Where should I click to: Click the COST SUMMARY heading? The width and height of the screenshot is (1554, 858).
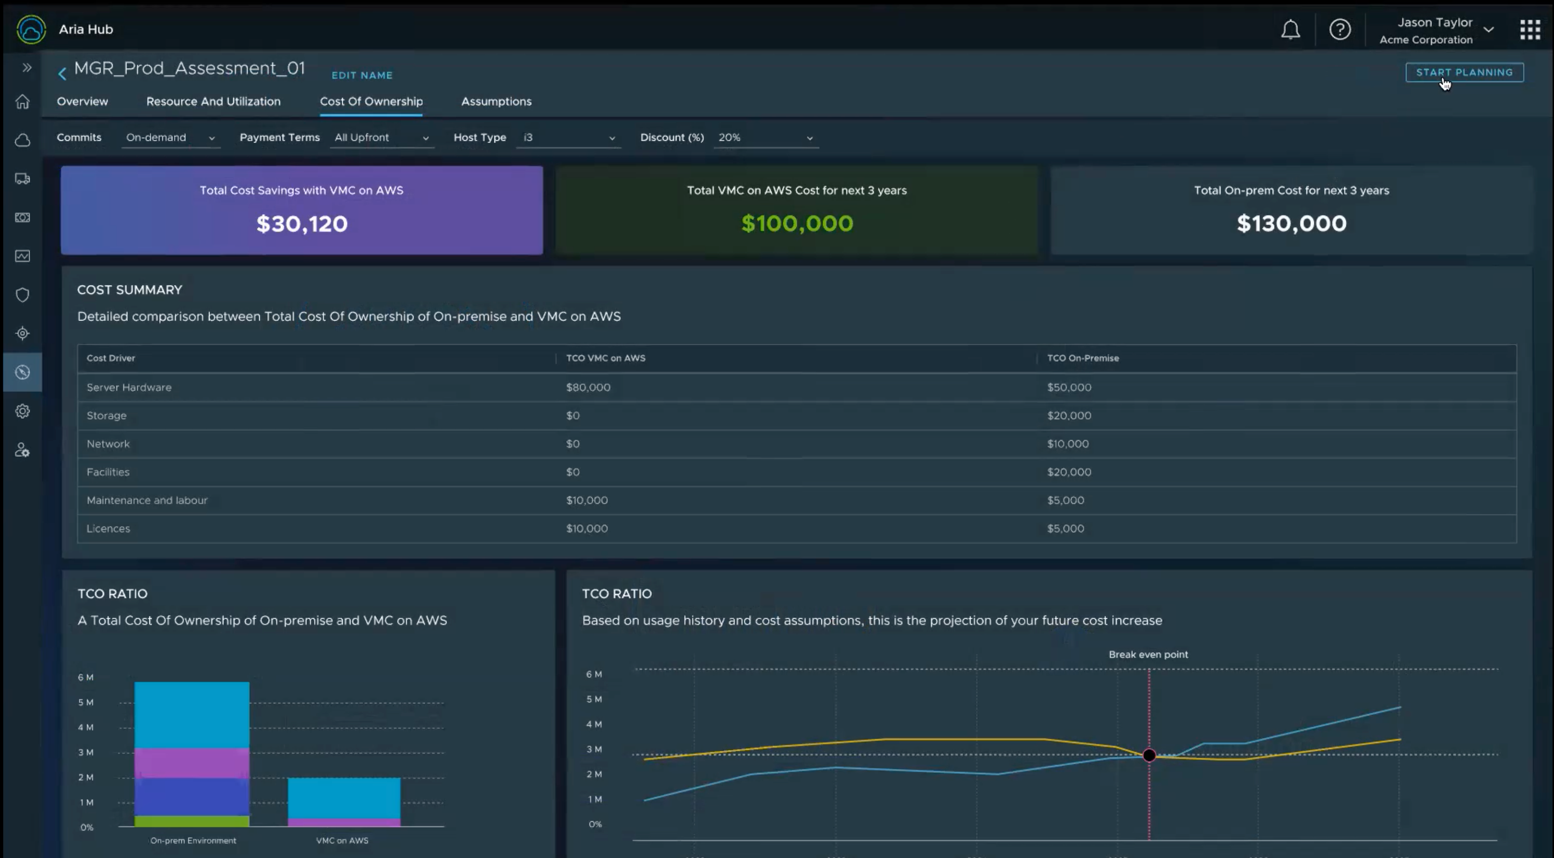(x=130, y=290)
